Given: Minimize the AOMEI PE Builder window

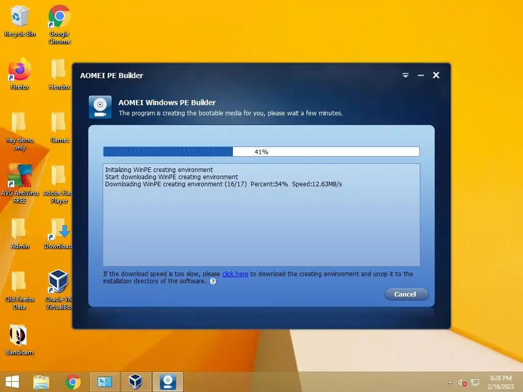Looking at the screenshot, I should (421, 76).
